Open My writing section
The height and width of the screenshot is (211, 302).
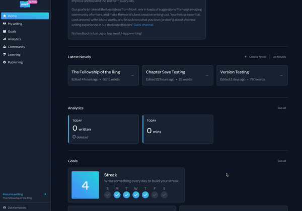[25, 24]
